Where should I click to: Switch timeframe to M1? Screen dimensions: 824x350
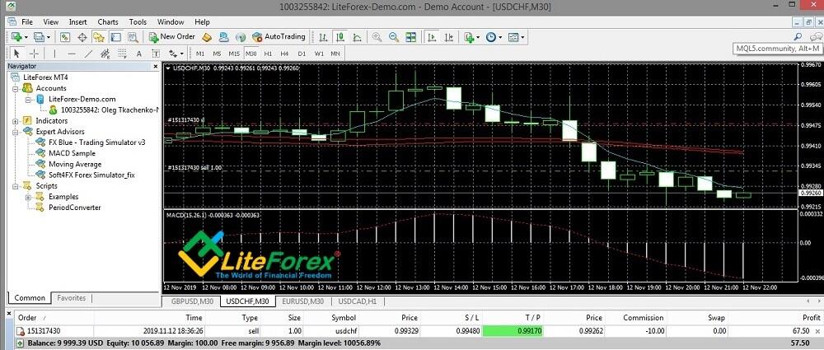click(200, 54)
